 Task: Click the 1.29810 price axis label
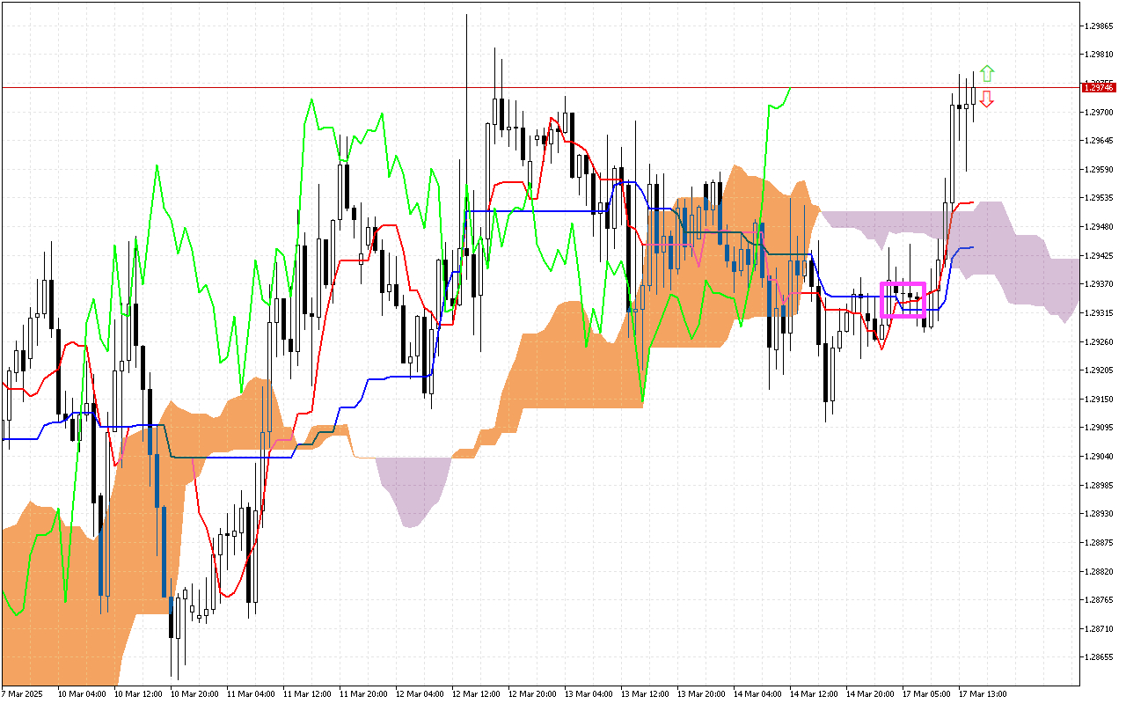point(1099,55)
